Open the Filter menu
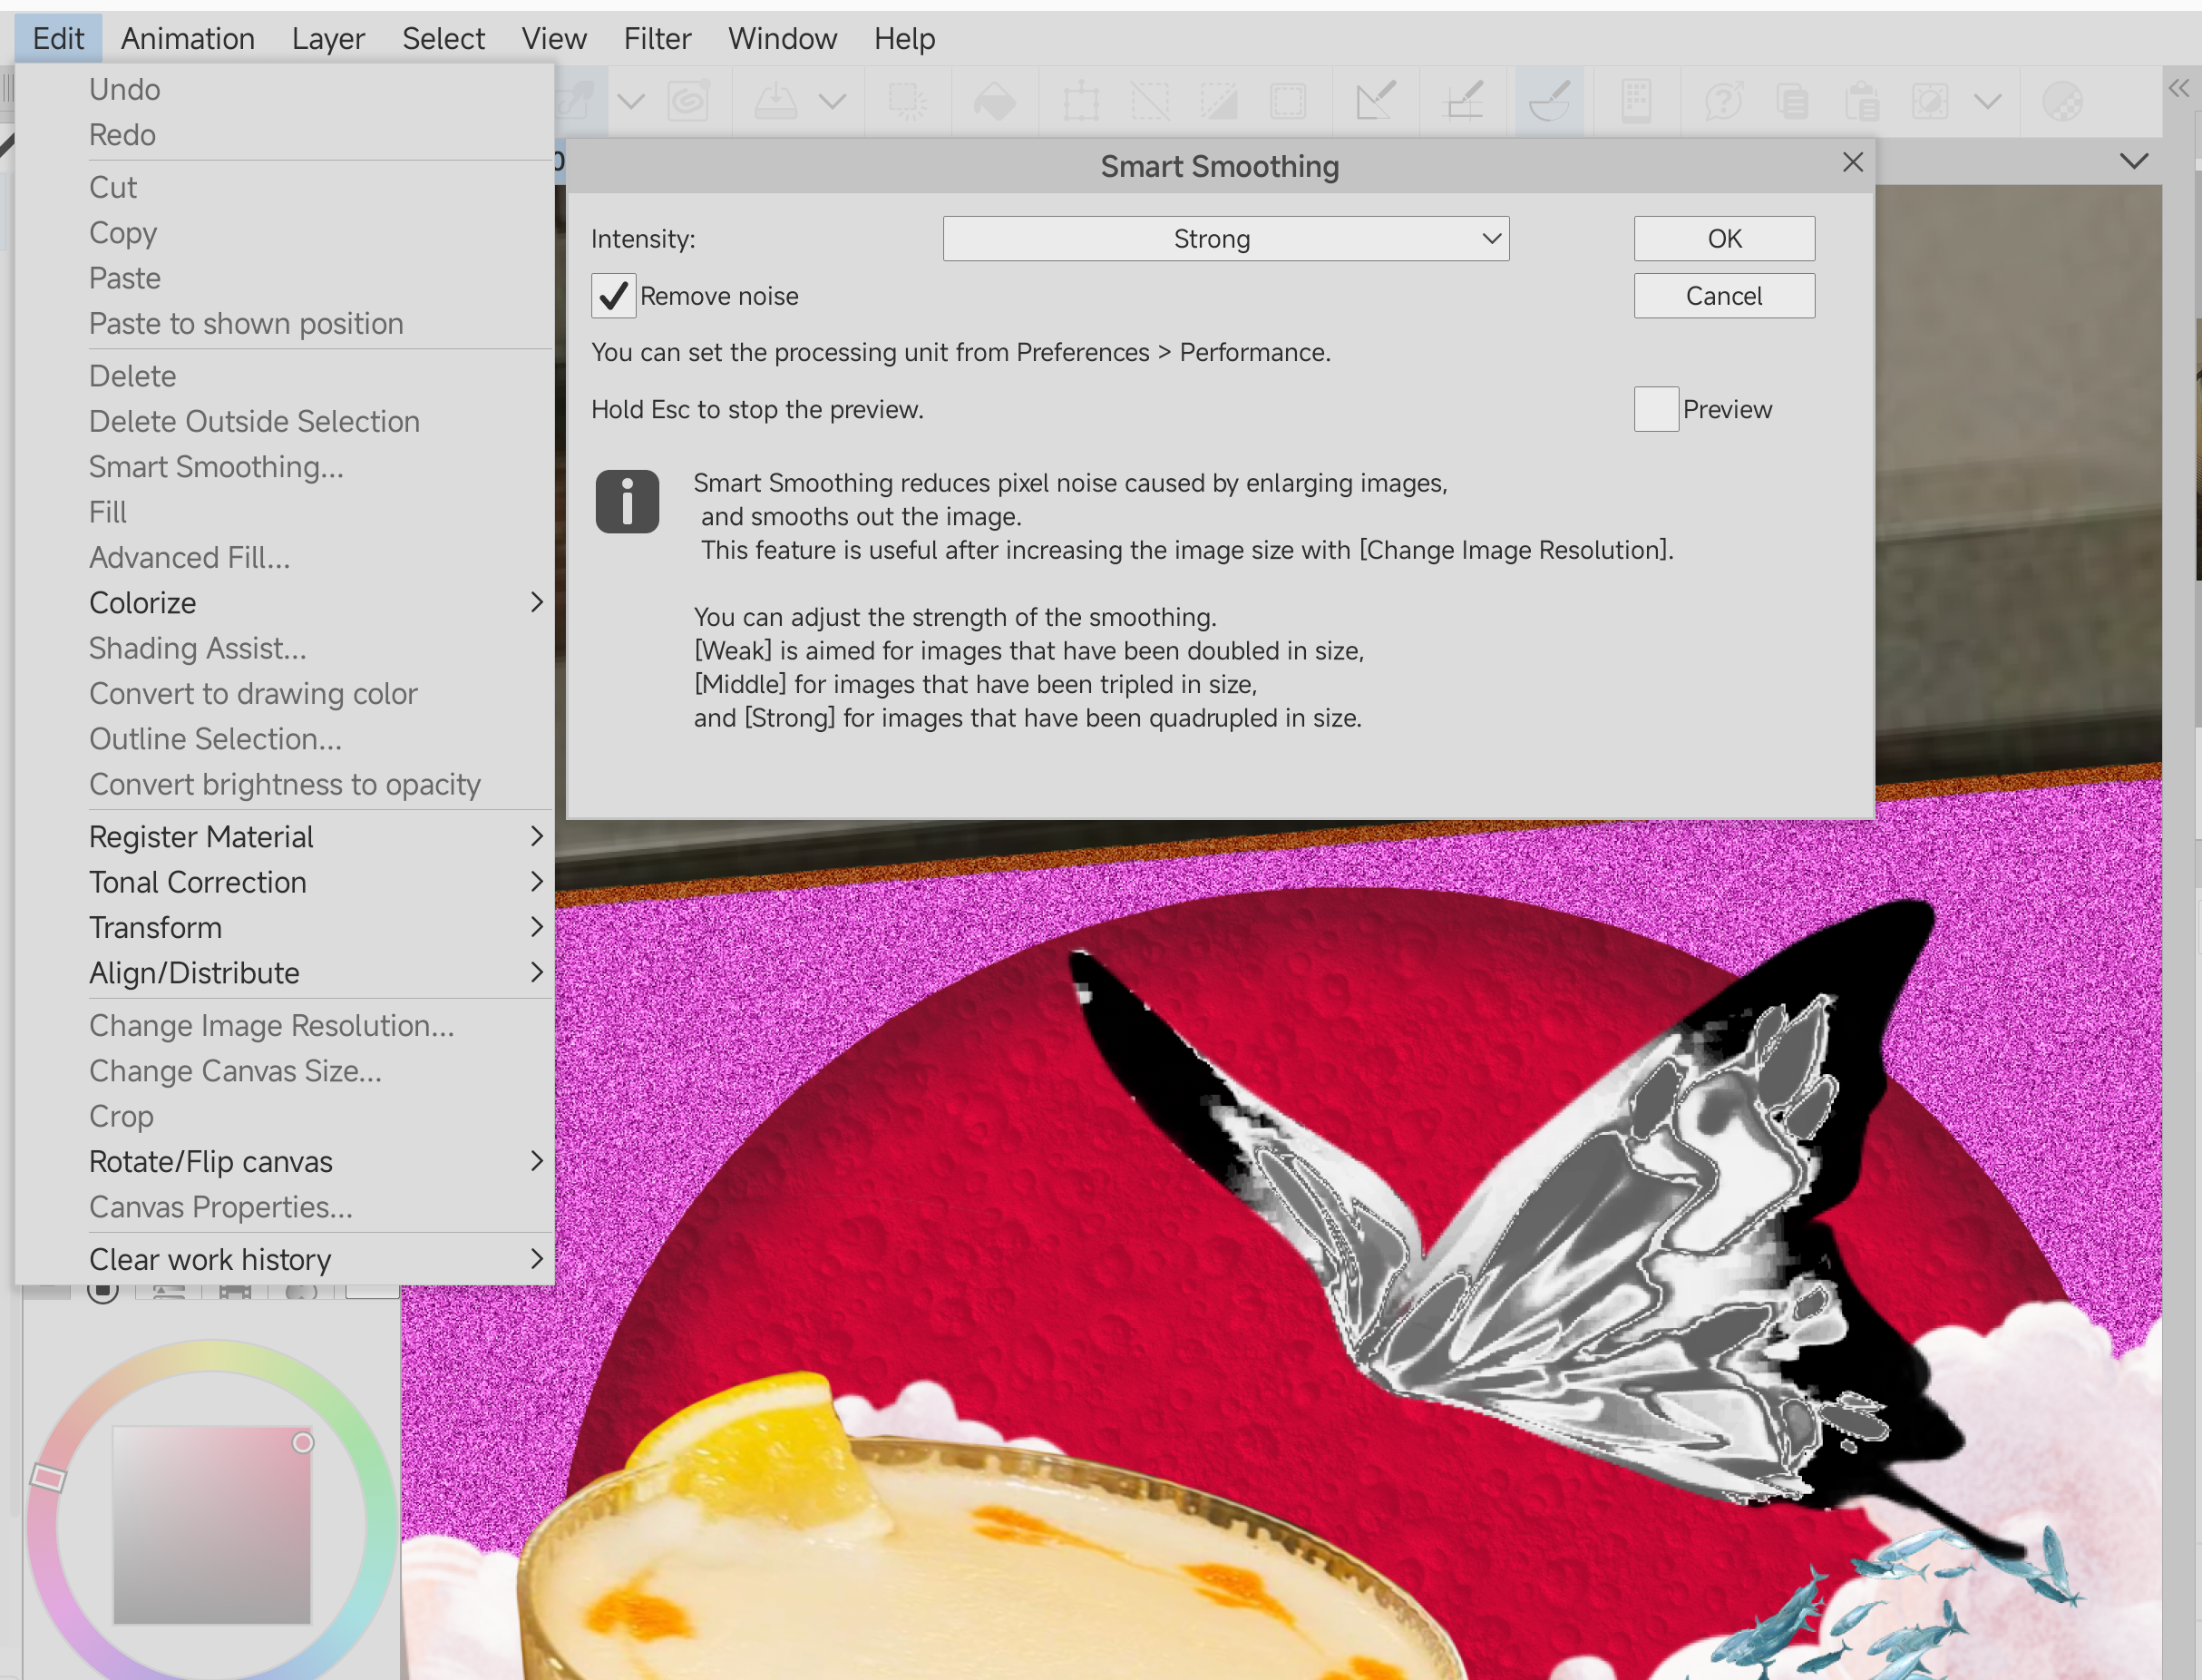Image resolution: width=2202 pixels, height=1680 pixels. click(x=657, y=39)
